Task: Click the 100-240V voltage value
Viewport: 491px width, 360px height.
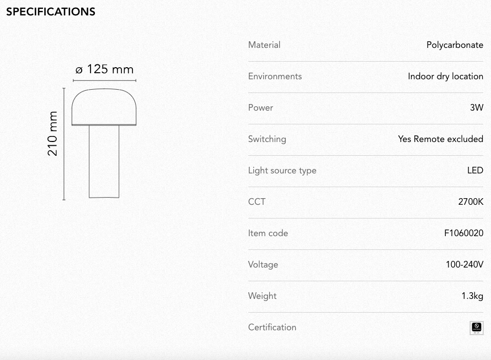Action: [x=465, y=264]
